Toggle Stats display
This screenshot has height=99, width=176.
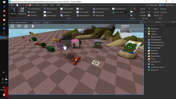click(x=156, y=9)
